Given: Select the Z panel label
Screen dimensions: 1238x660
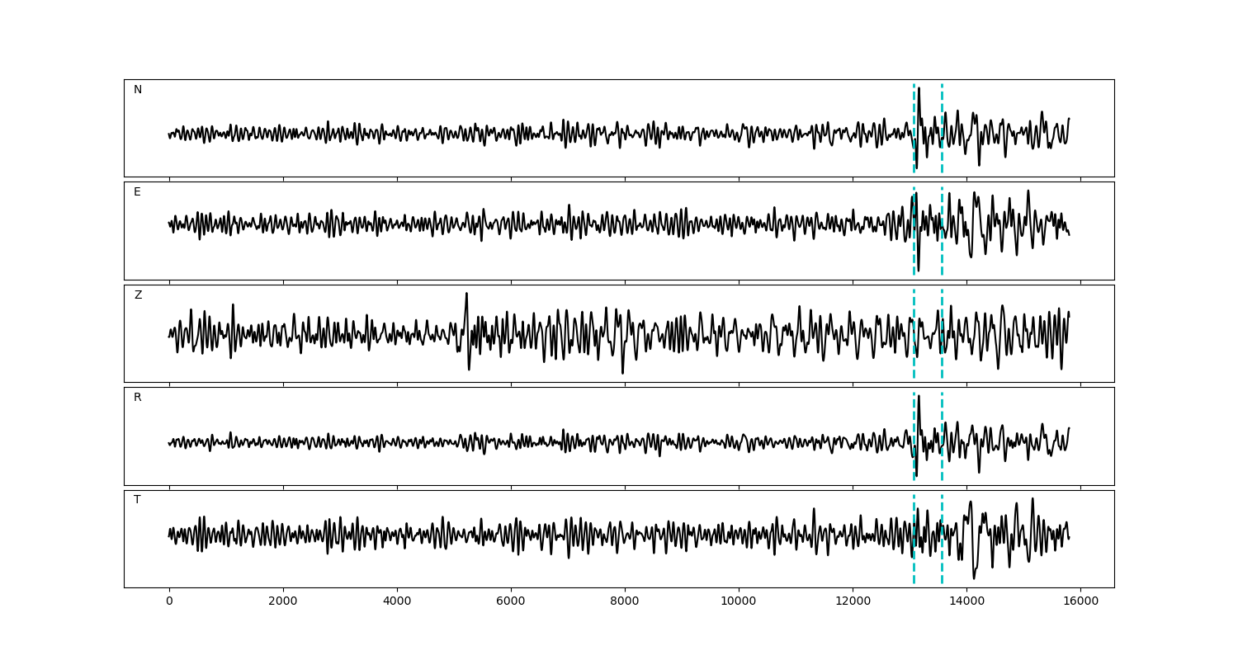Looking at the screenshot, I should point(138,295).
